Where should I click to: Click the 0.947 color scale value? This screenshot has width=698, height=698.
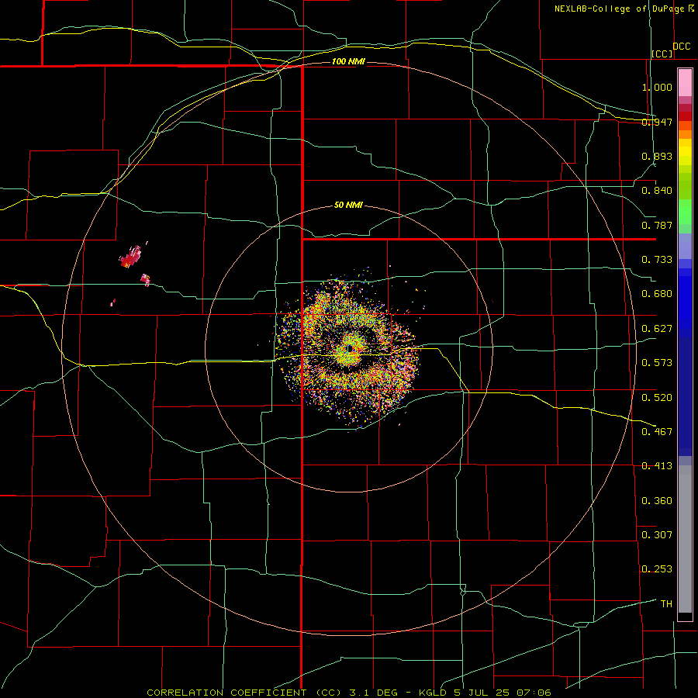657,122
